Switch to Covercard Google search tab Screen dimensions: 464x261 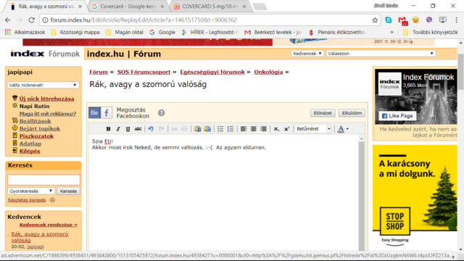(x=128, y=7)
